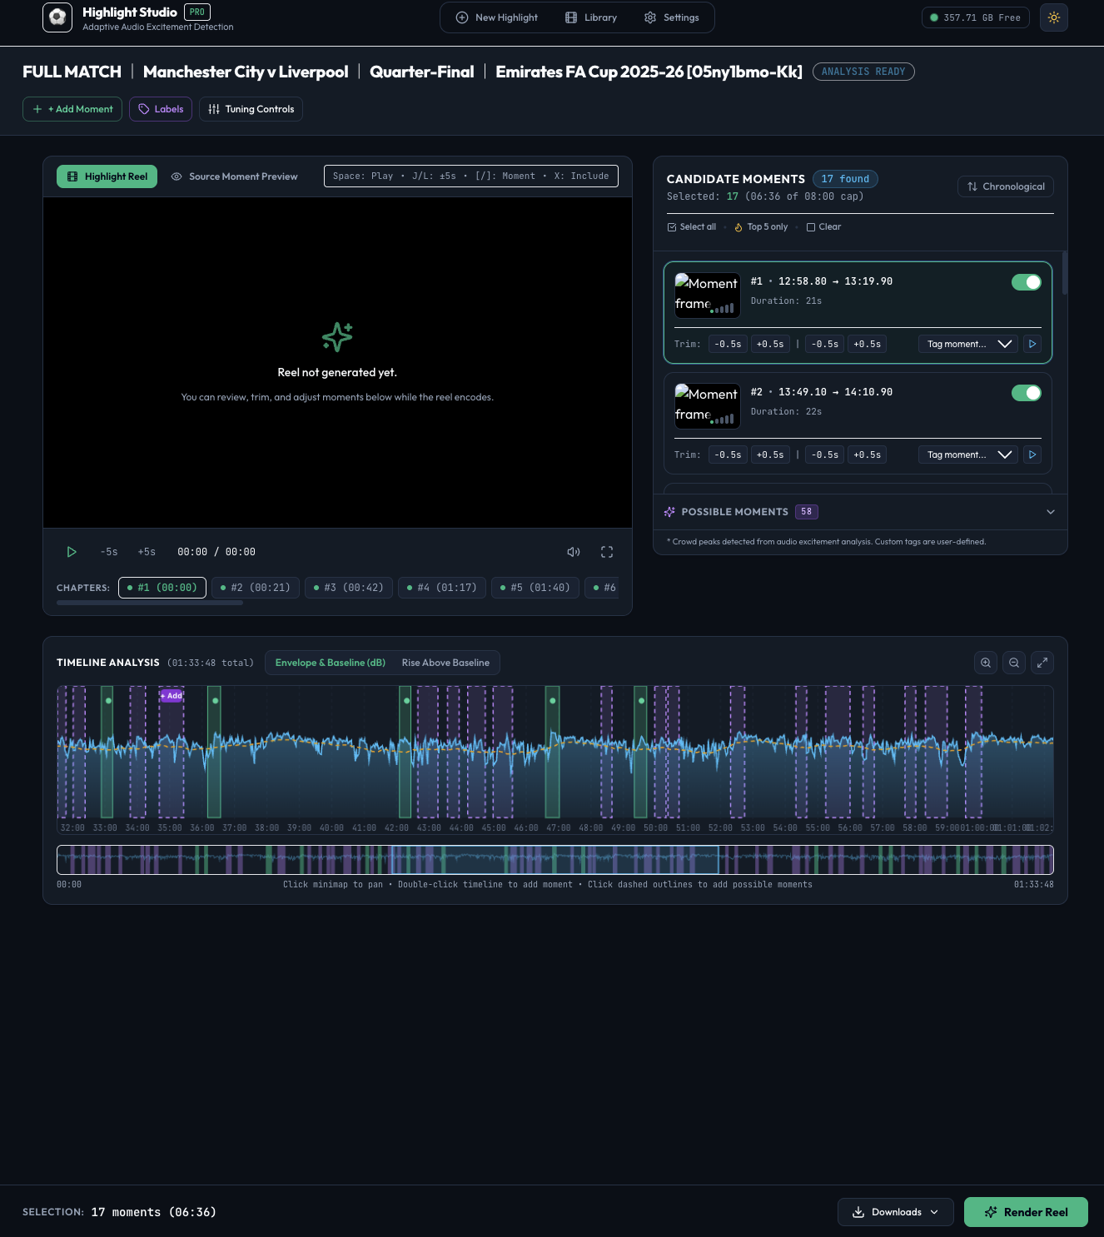Check the Clear option
This screenshot has width=1104, height=1237.
pos(823,226)
